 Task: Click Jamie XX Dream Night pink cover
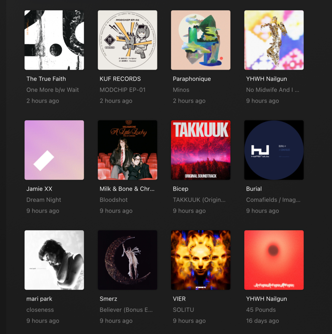pyautogui.click(x=54, y=150)
